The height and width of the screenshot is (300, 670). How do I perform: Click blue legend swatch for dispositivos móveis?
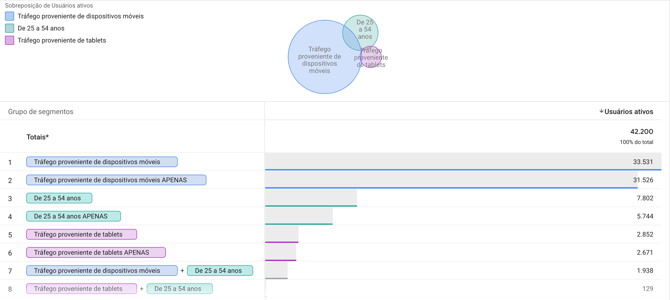pos(10,16)
